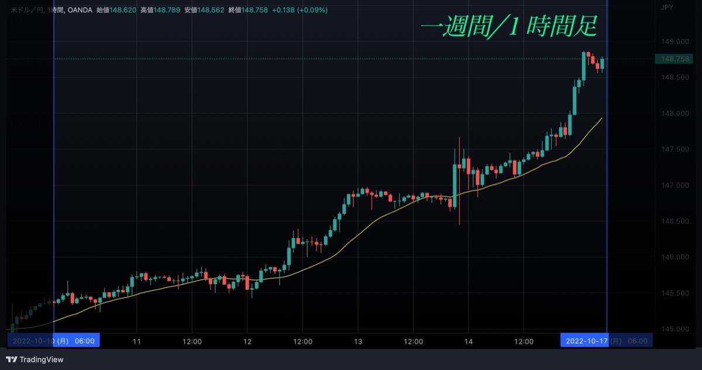Screen dimensions: 702x370
Task: Click the 147.500 price axis label
Action: pos(674,150)
